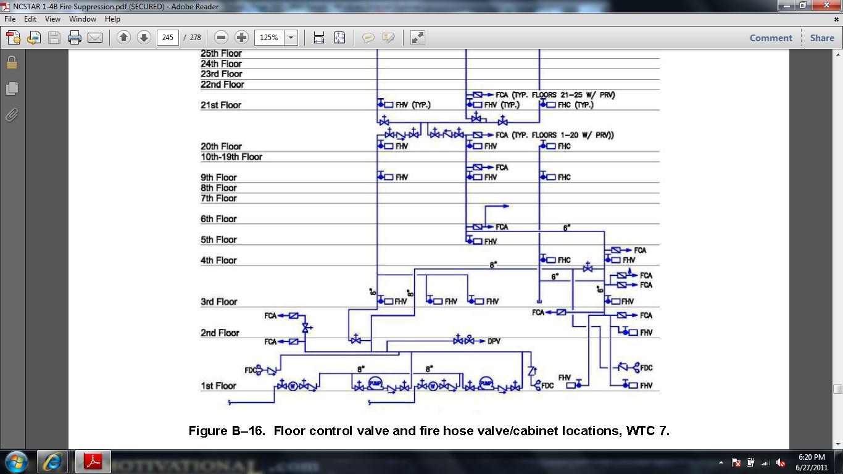843x474 pixels.
Task: Open Internet Explorer from the taskbar
Action: [x=52, y=462]
